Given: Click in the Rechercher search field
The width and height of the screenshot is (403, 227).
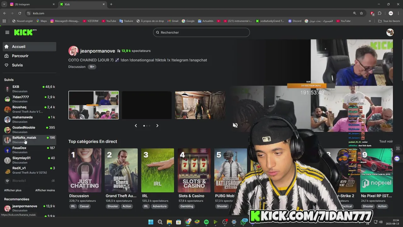Looking at the screenshot, I should click(201, 32).
